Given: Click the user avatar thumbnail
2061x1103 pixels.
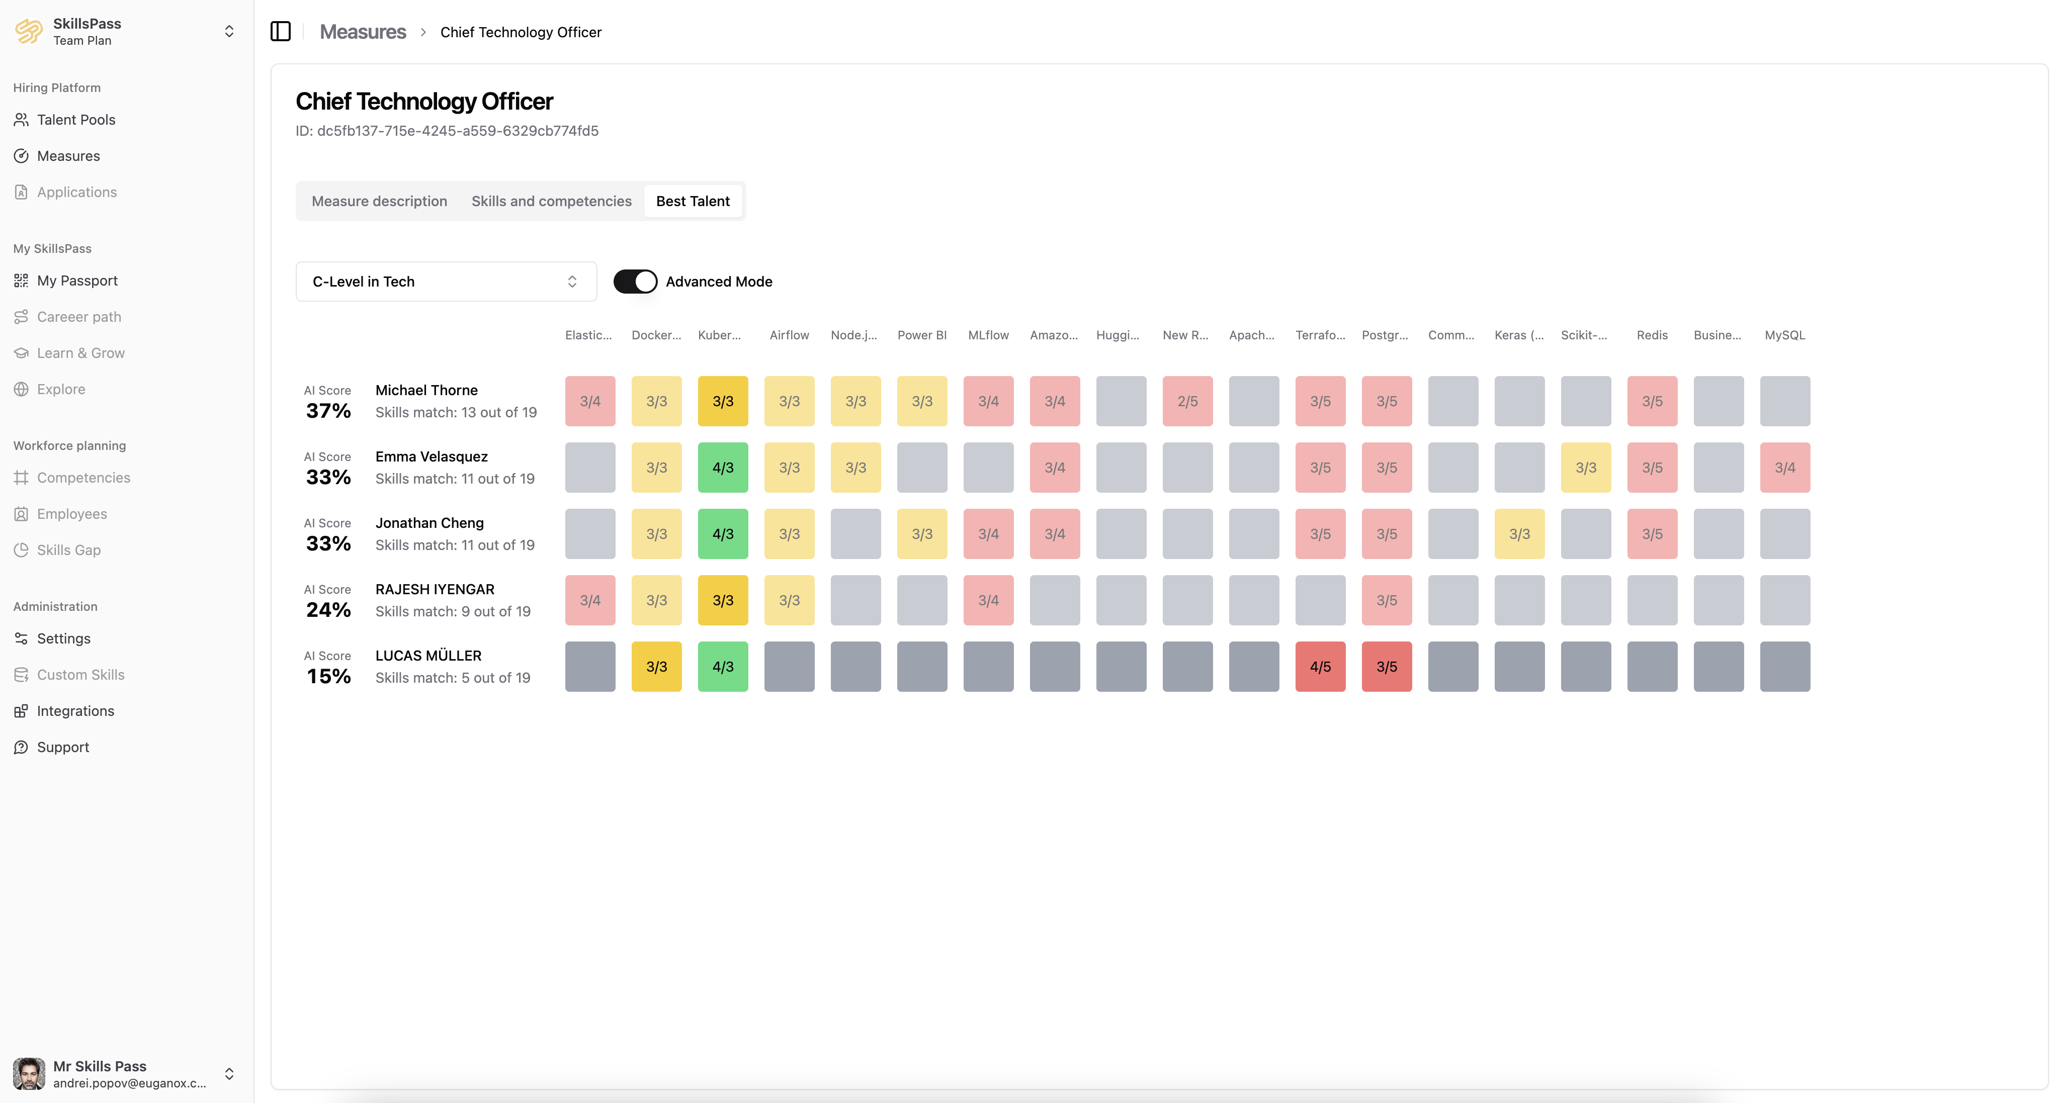Looking at the screenshot, I should click(30, 1073).
